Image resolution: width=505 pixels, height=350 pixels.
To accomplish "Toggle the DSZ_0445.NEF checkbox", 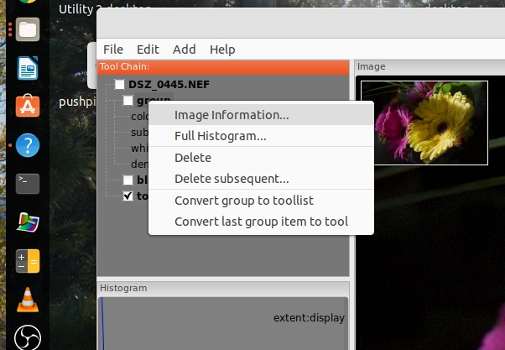I will click(x=120, y=85).
